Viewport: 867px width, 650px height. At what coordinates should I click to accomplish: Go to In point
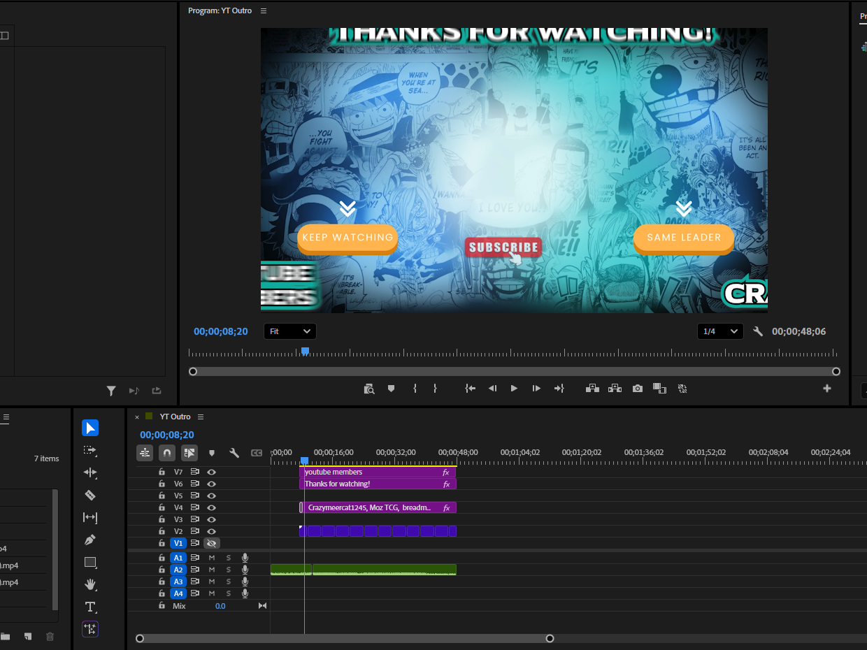471,389
